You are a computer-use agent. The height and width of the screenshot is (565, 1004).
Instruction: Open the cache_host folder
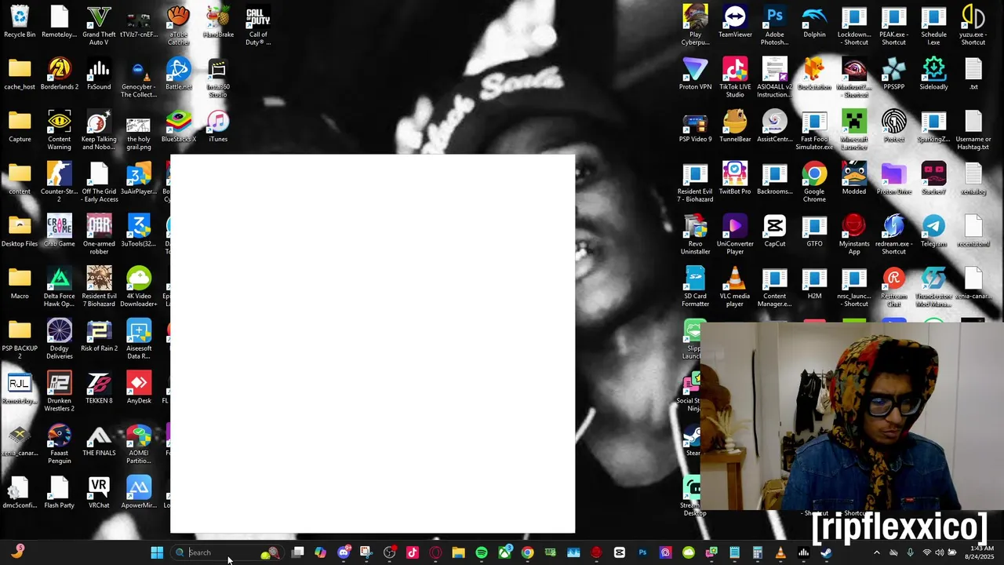(x=20, y=75)
